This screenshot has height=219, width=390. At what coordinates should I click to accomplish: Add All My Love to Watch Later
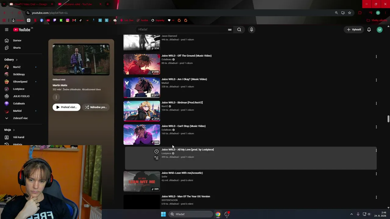157,151
